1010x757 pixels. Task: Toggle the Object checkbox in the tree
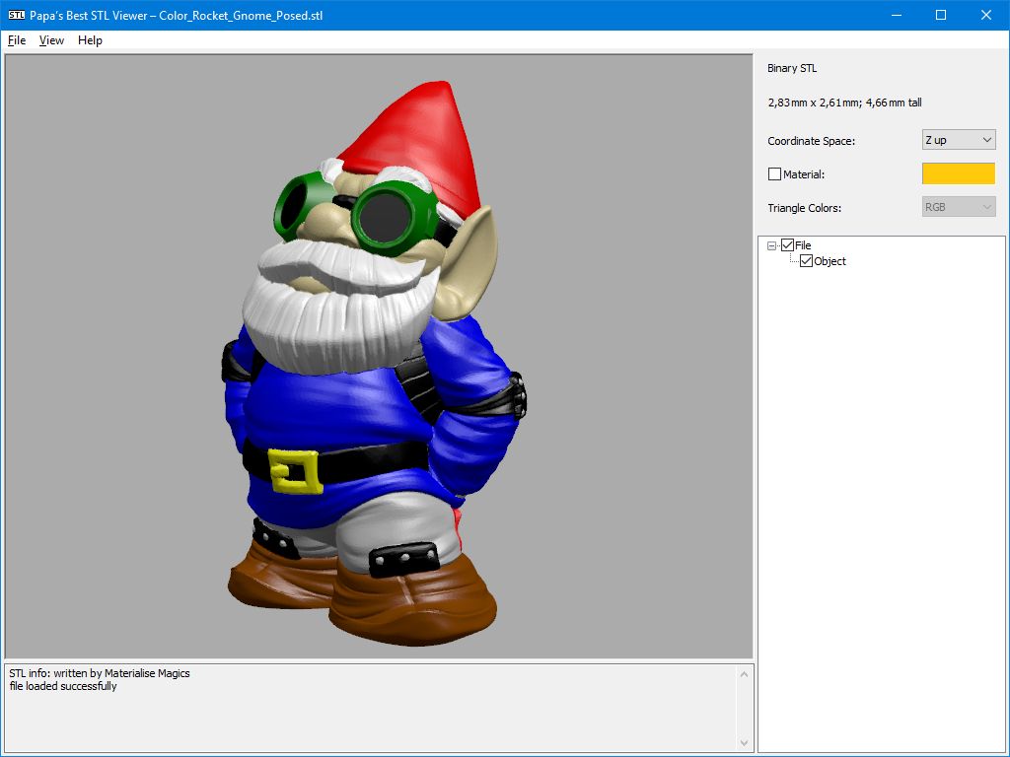pos(806,261)
